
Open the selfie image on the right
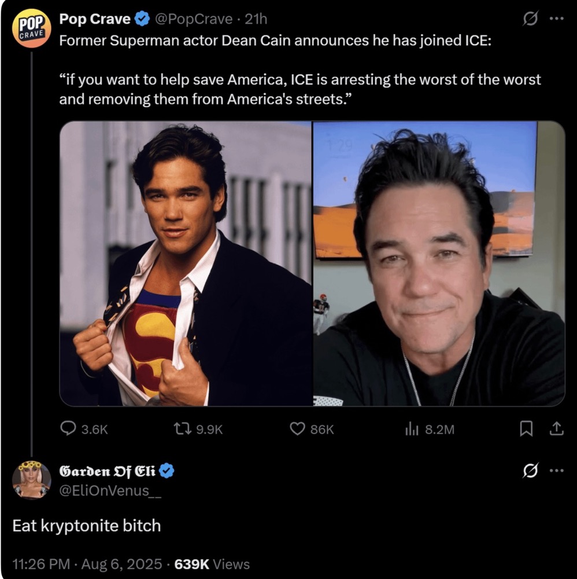[x=439, y=263]
